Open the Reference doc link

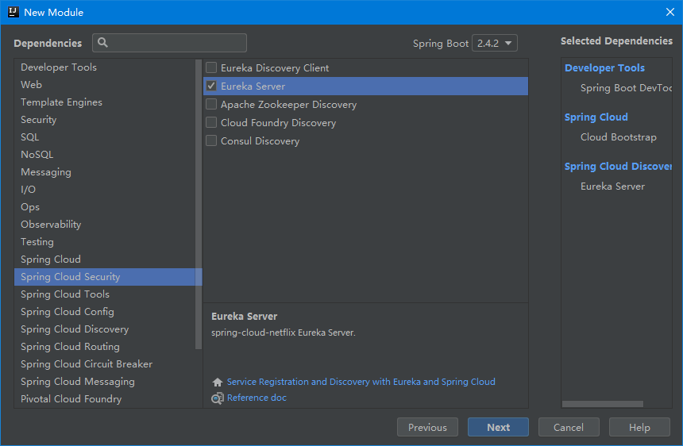point(257,398)
